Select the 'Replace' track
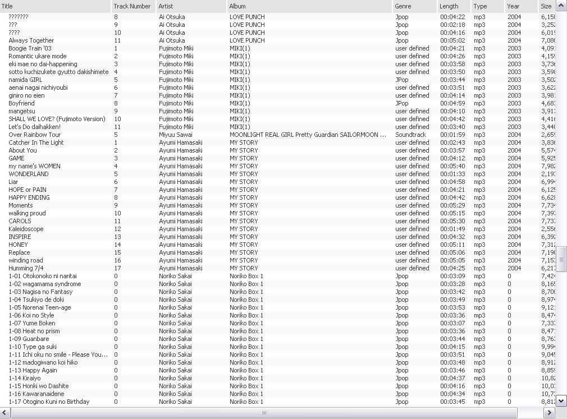This screenshot has height=419, width=567. (278, 252)
